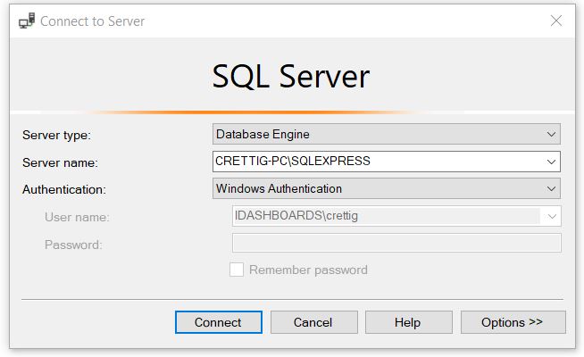The height and width of the screenshot is (357, 584).
Task: Cancel the server connection dialog
Action: tap(314, 322)
